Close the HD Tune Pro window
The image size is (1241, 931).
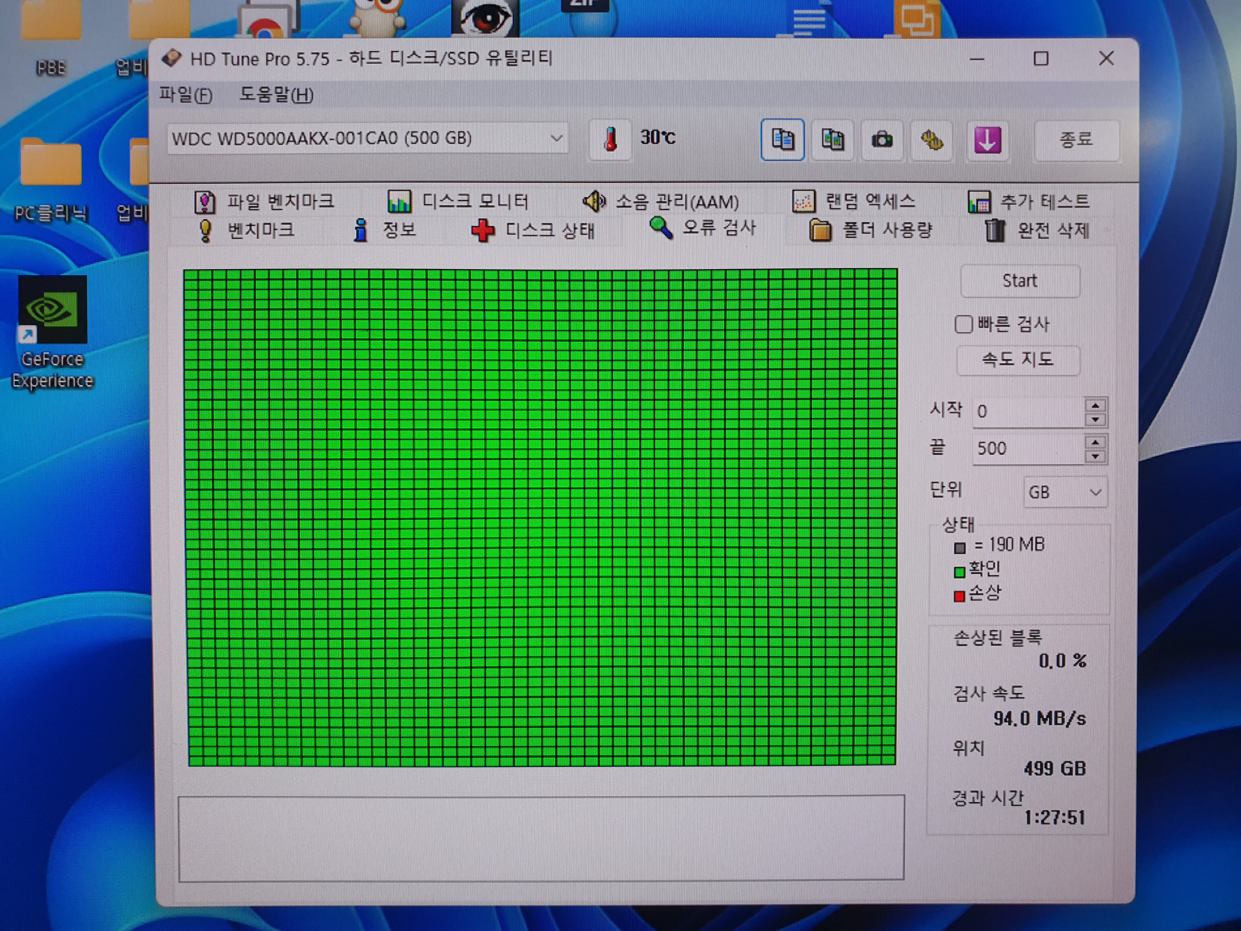1106,58
